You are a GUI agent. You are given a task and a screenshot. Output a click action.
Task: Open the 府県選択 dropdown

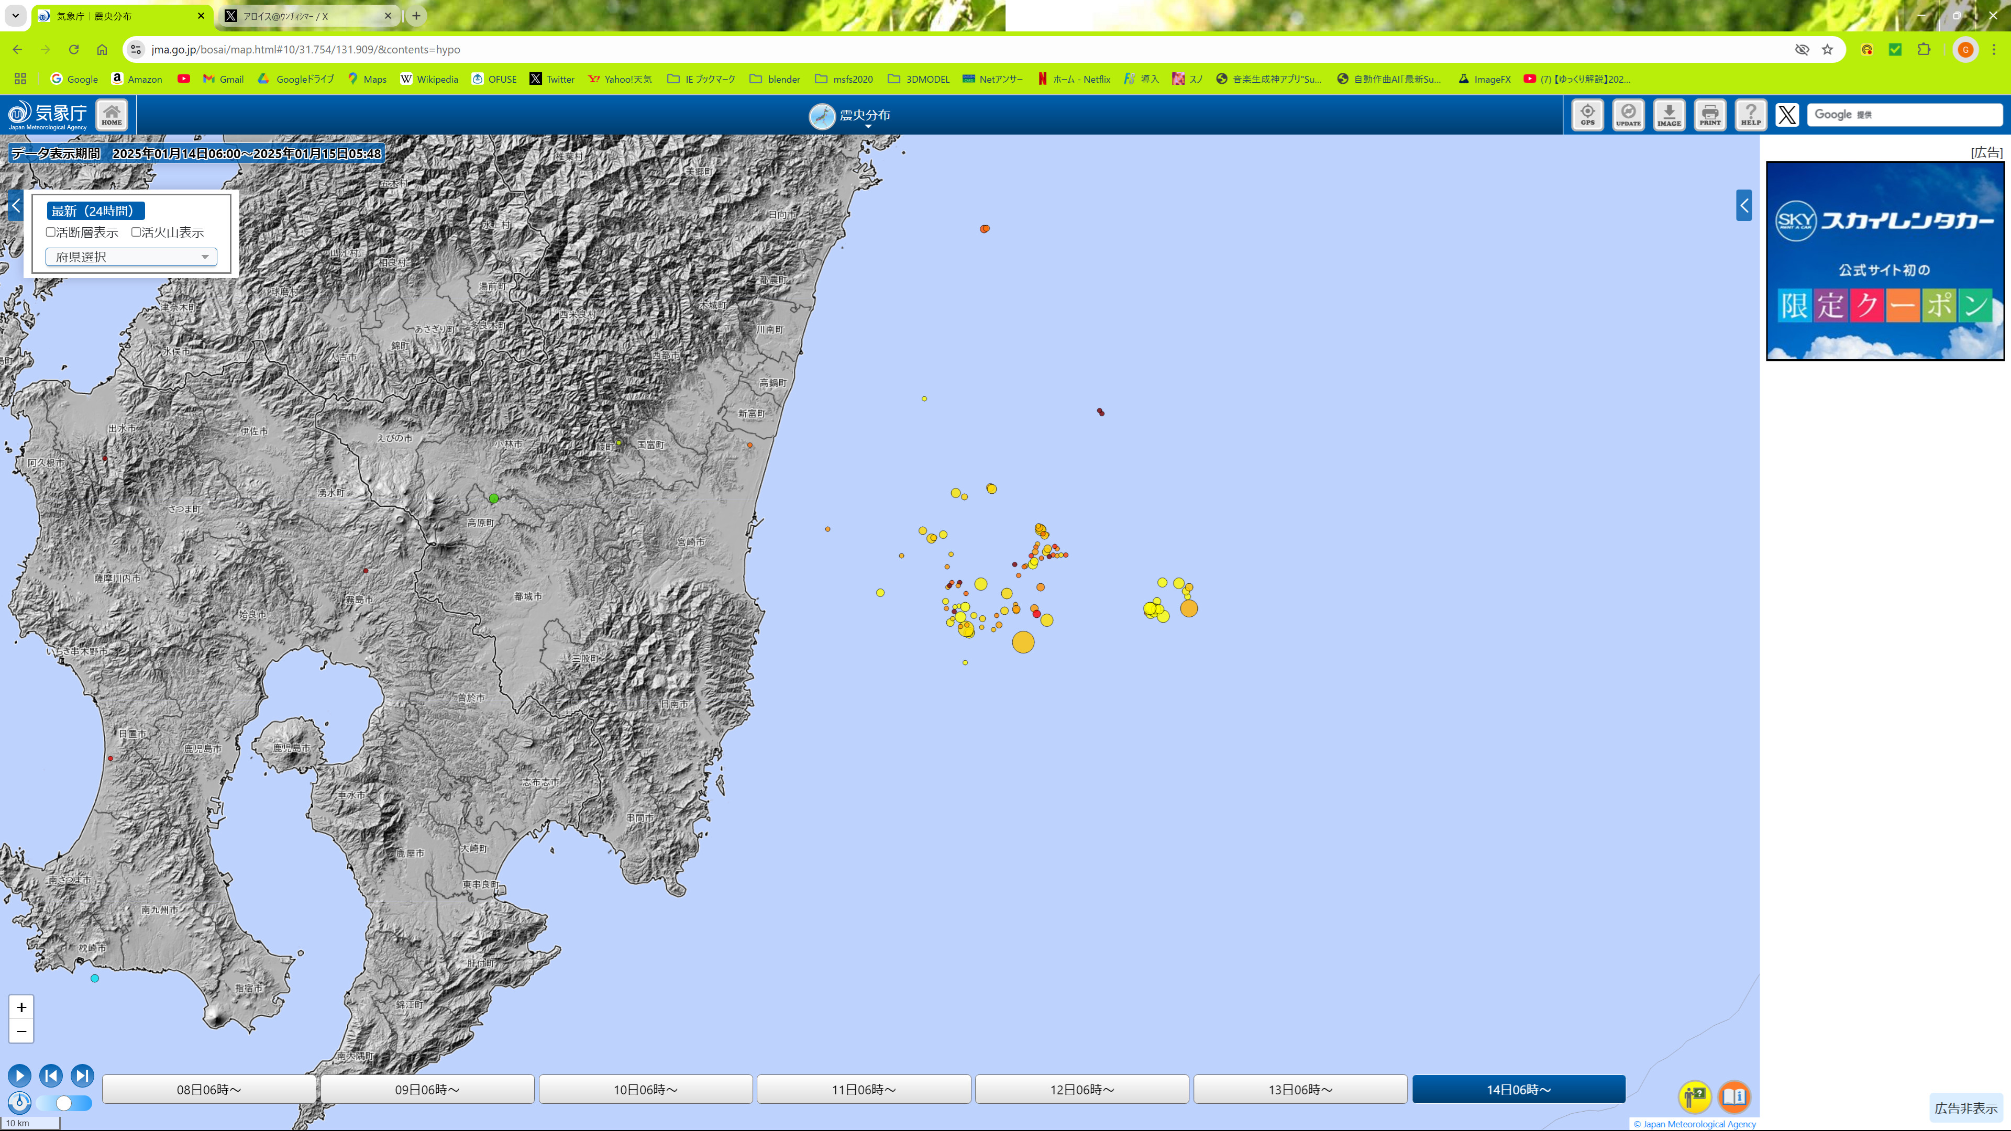click(x=131, y=257)
